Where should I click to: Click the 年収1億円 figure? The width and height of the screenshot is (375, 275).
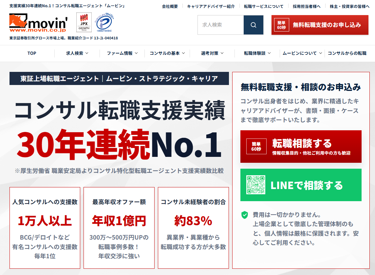pyautogui.click(x=119, y=221)
